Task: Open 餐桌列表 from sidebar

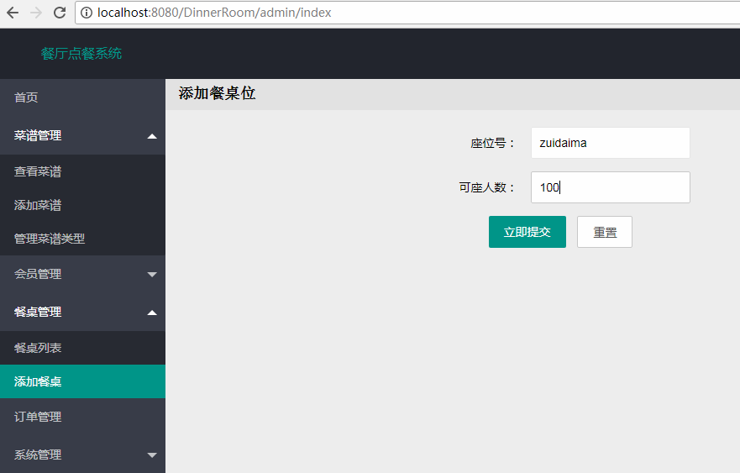Action: [x=38, y=348]
